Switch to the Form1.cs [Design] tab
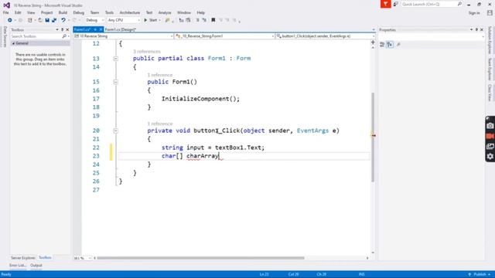The image size is (495, 278). 121,29
